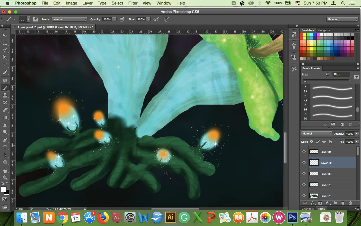Delete layer with Layers trash icon
This screenshot has width=361, height=226.
point(350,203)
